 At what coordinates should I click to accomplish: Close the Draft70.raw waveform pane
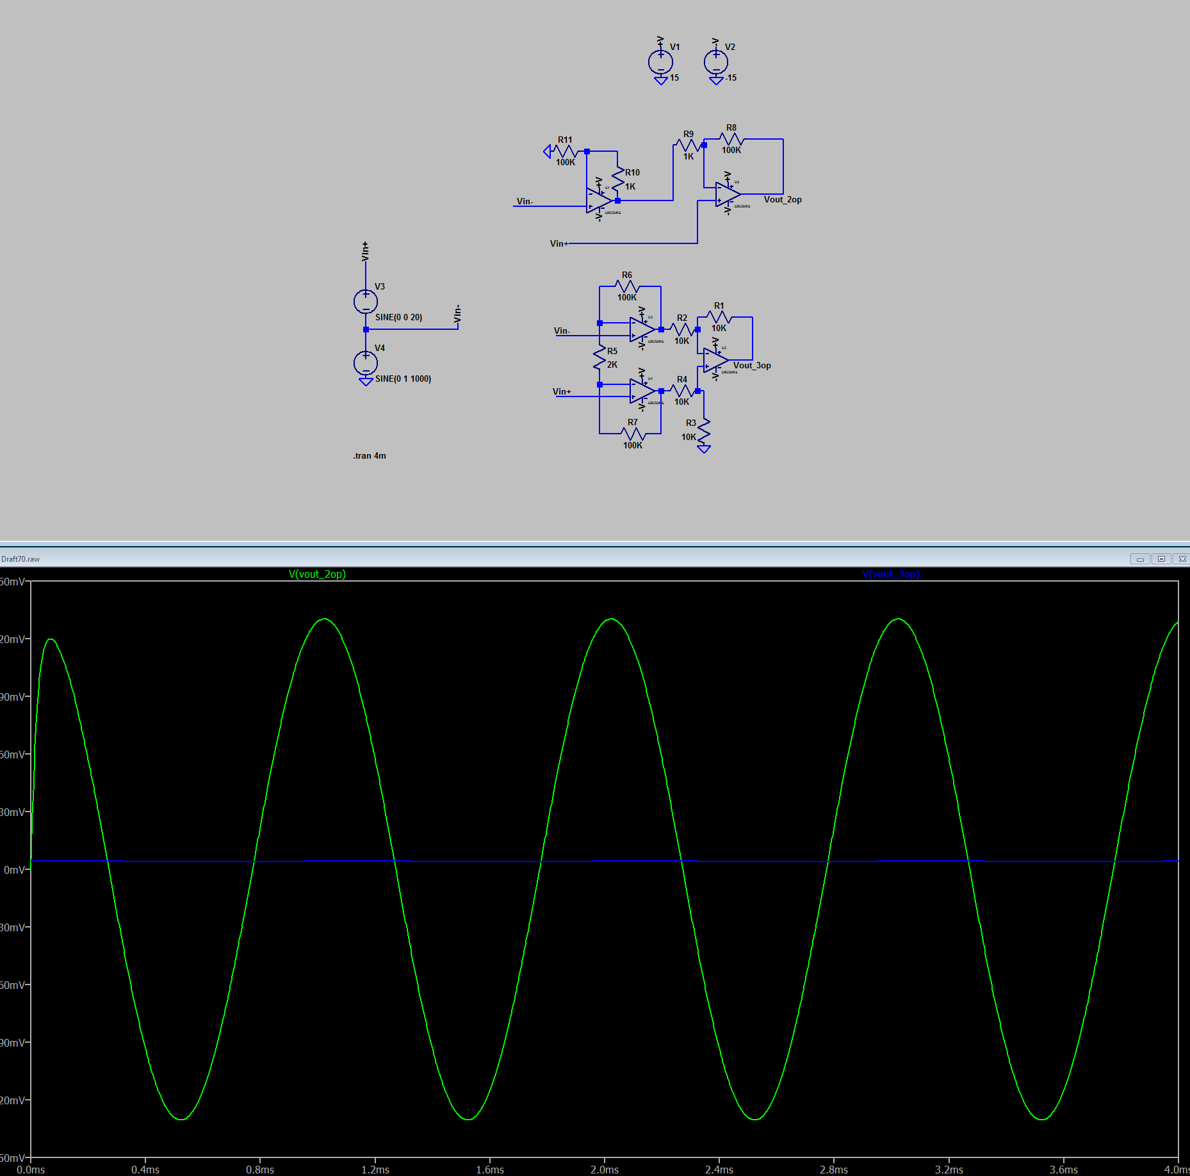point(1182,559)
